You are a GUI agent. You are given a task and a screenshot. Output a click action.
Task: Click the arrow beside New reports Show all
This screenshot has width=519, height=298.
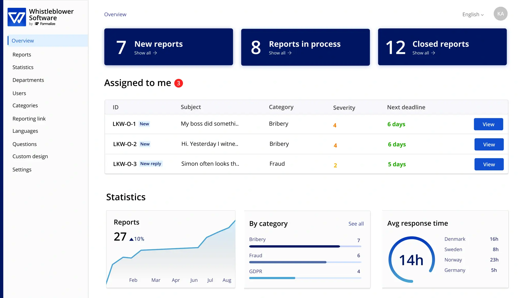tap(155, 53)
